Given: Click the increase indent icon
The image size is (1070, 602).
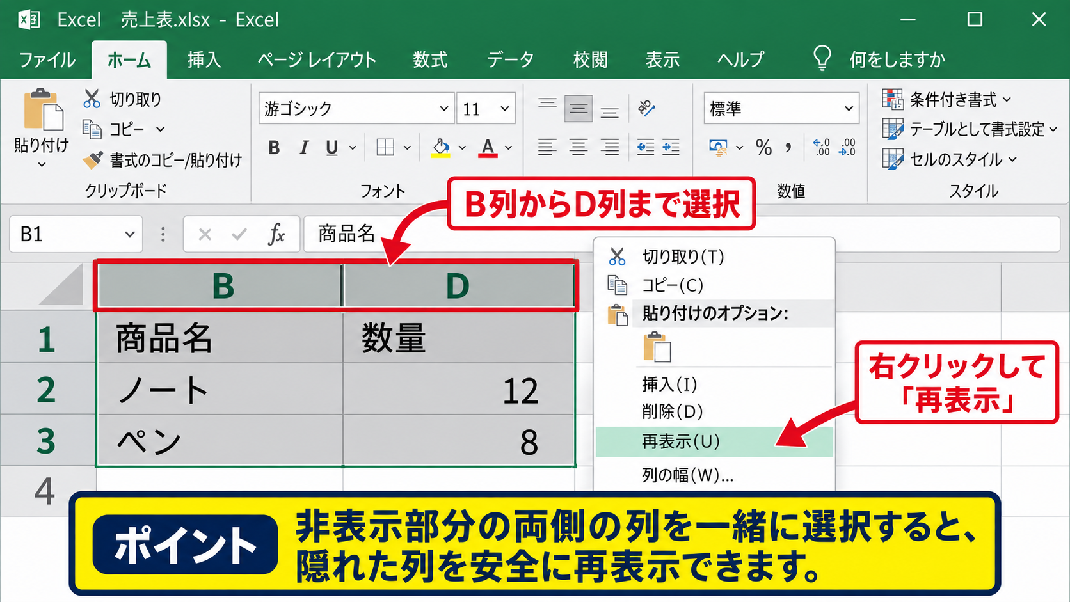Looking at the screenshot, I should tap(671, 148).
